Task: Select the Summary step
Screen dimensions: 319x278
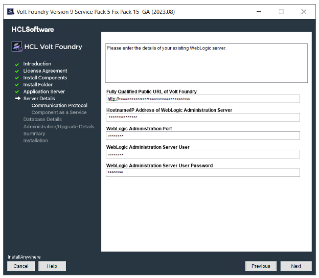Action: [34, 133]
